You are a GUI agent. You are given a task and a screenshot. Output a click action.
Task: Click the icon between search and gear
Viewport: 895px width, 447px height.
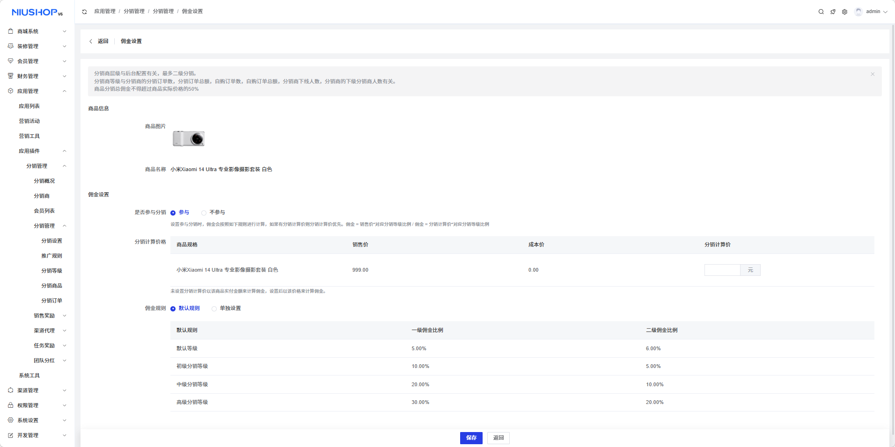click(833, 12)
